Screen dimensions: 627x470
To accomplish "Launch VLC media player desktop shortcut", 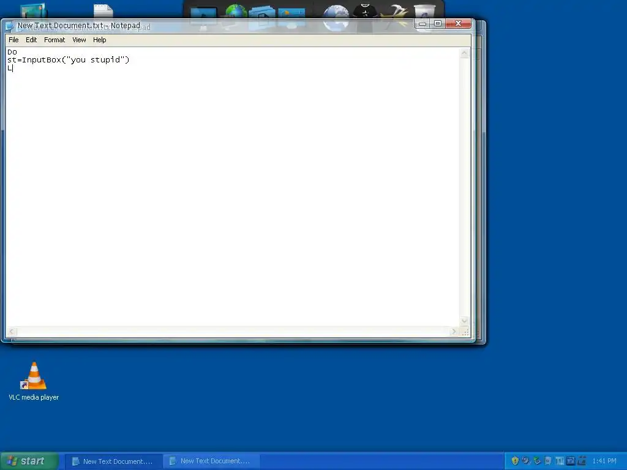I will [x=34, y=381].
